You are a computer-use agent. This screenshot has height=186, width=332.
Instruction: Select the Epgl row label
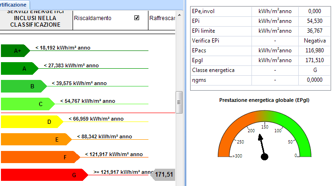coord(197,60)
